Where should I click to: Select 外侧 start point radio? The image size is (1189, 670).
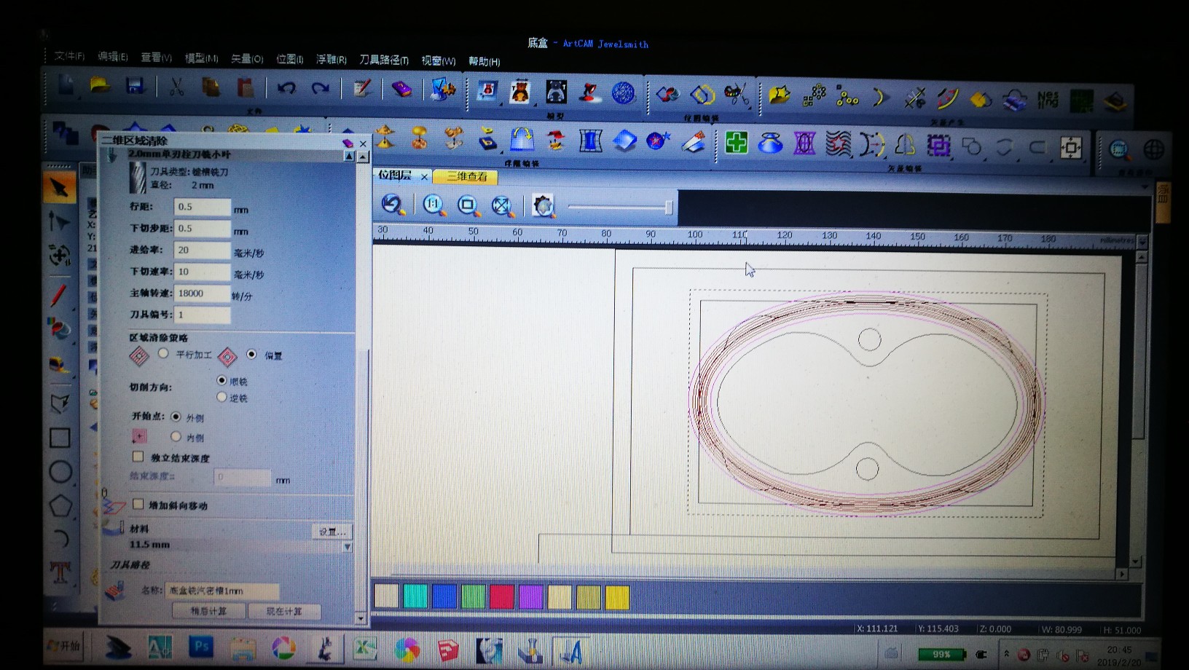pyautogui.click(x=176, y=417)
